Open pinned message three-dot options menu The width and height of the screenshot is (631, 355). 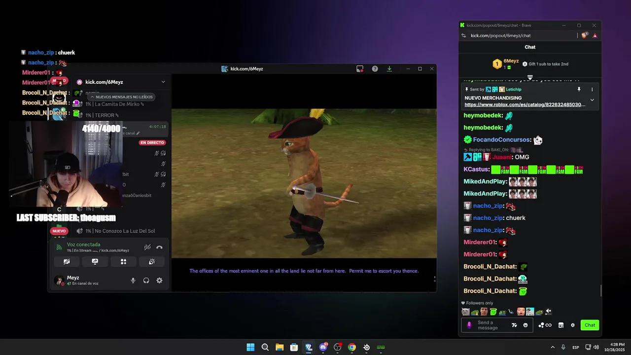click(592, 89)
